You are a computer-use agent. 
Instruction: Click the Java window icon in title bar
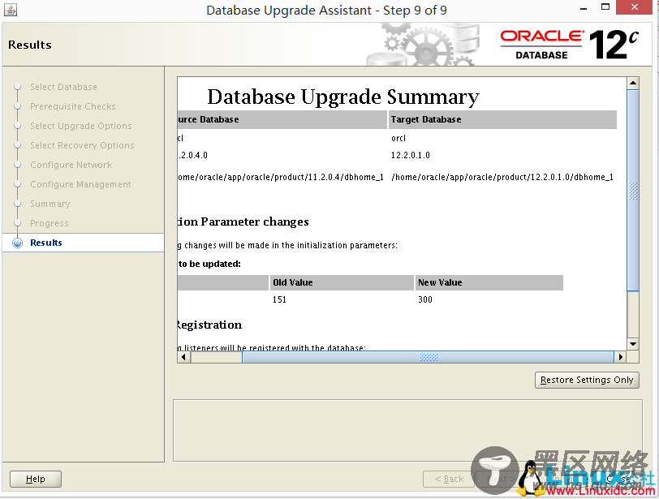click(x=10, y=10)
